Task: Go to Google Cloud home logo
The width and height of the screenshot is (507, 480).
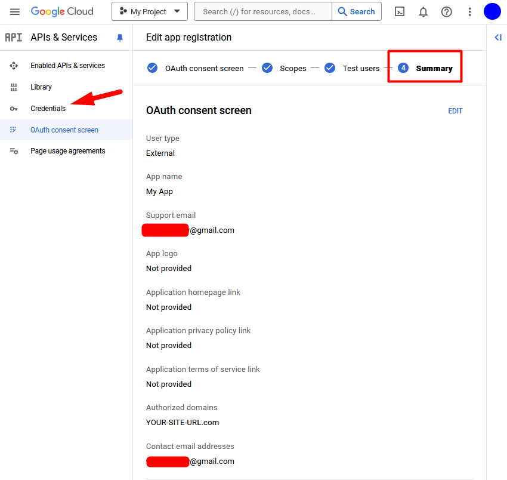Action: point(62,12)
